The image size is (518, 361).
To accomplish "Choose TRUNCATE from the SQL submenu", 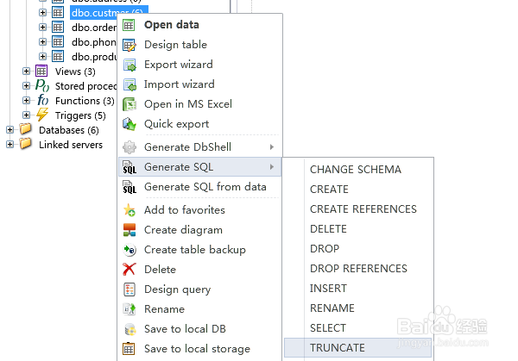I will [338, 348].
